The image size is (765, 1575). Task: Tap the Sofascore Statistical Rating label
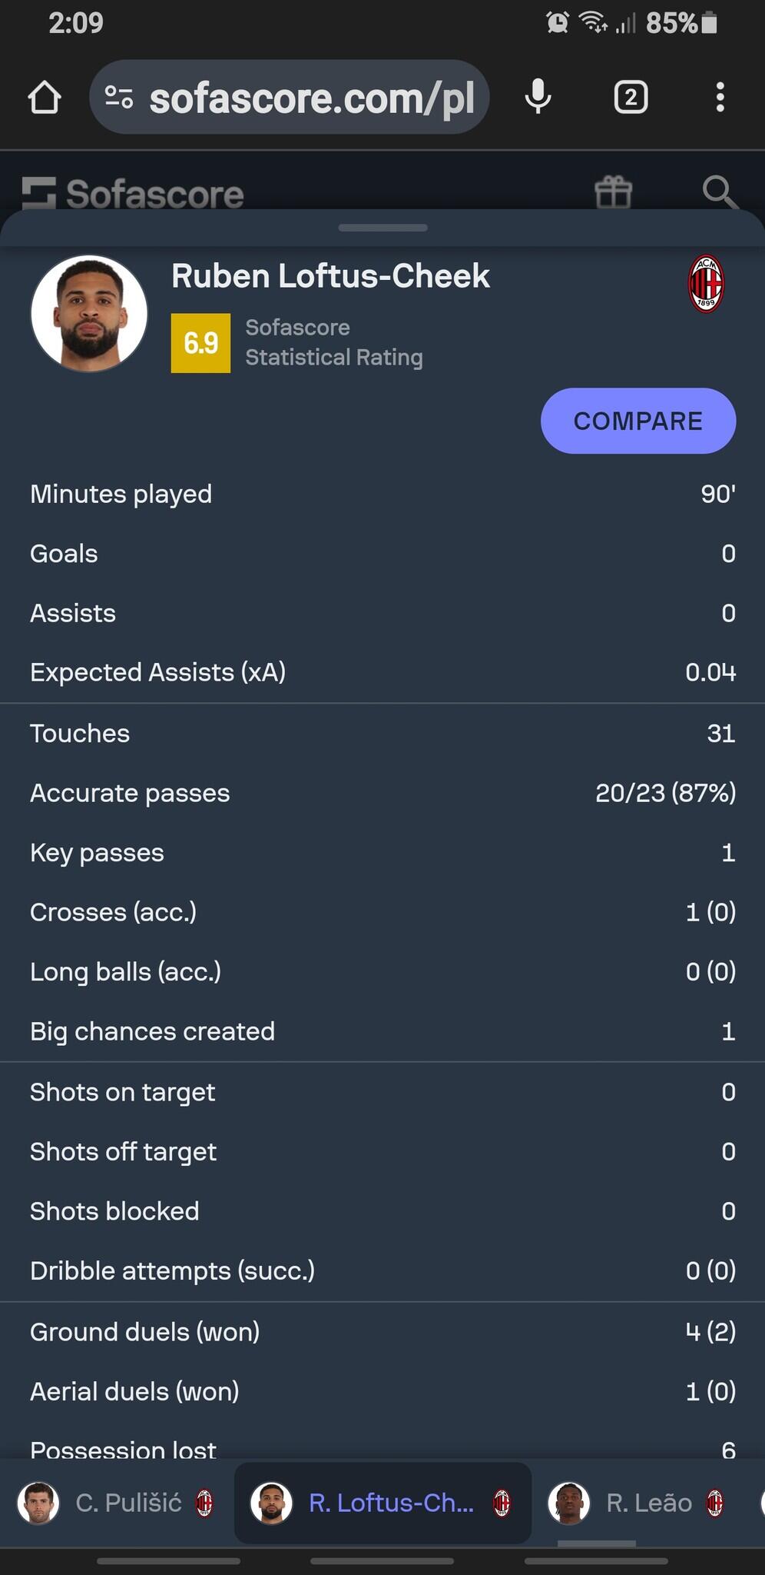333,342
